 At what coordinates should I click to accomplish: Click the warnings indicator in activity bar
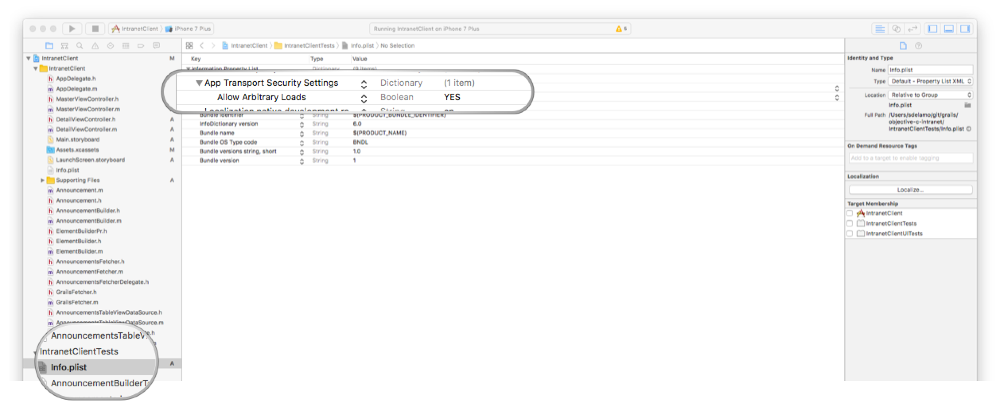621,29
